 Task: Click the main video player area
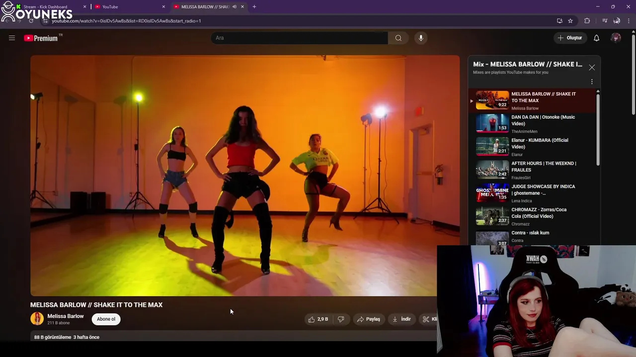(245, 176)
